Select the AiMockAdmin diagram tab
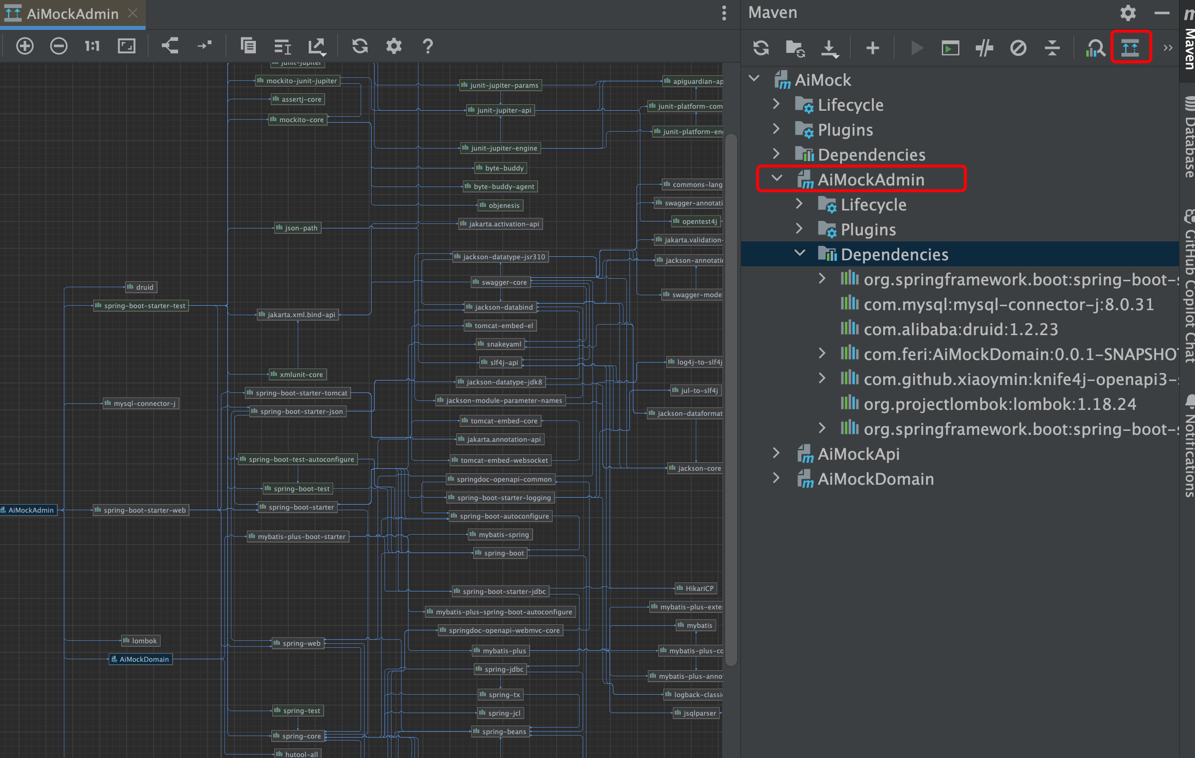 (72, 14)
